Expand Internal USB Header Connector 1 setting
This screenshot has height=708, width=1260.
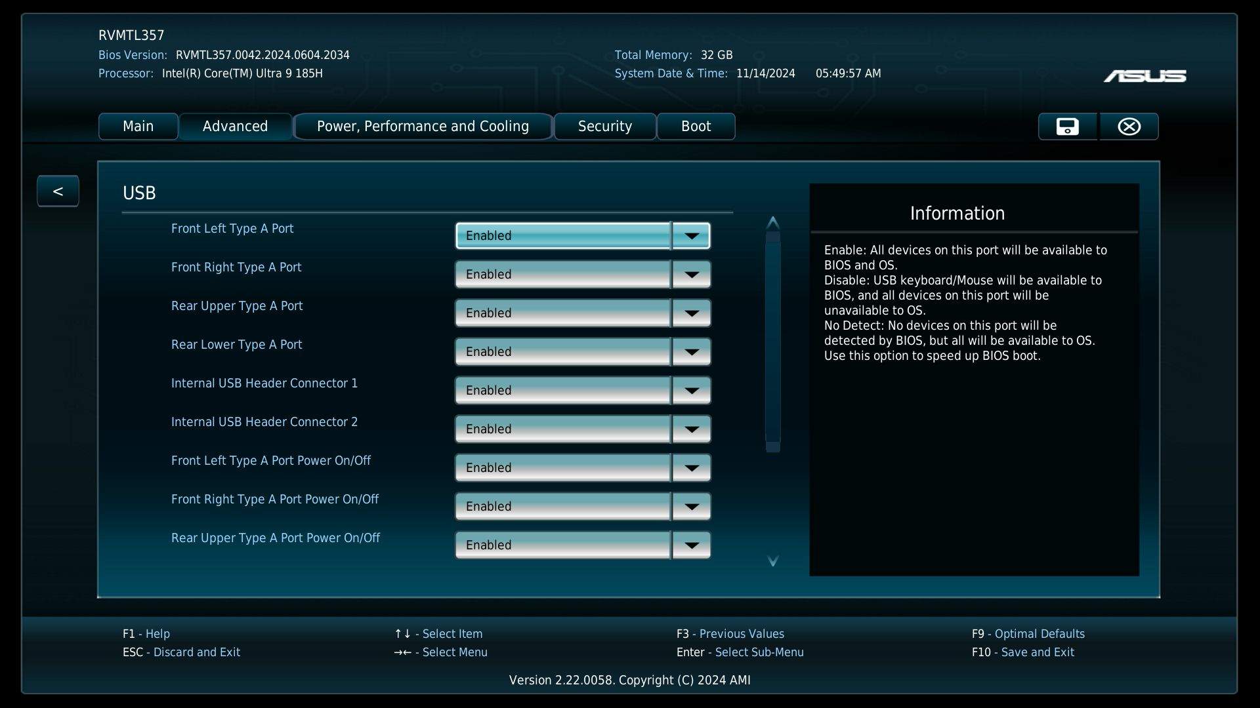(582, 391)
